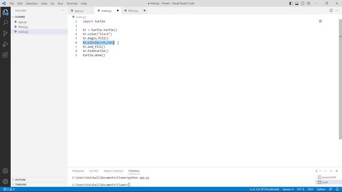Click the minimap icon at editor top right
Viewport: 342px width, 192px height.
click(320, 21)
